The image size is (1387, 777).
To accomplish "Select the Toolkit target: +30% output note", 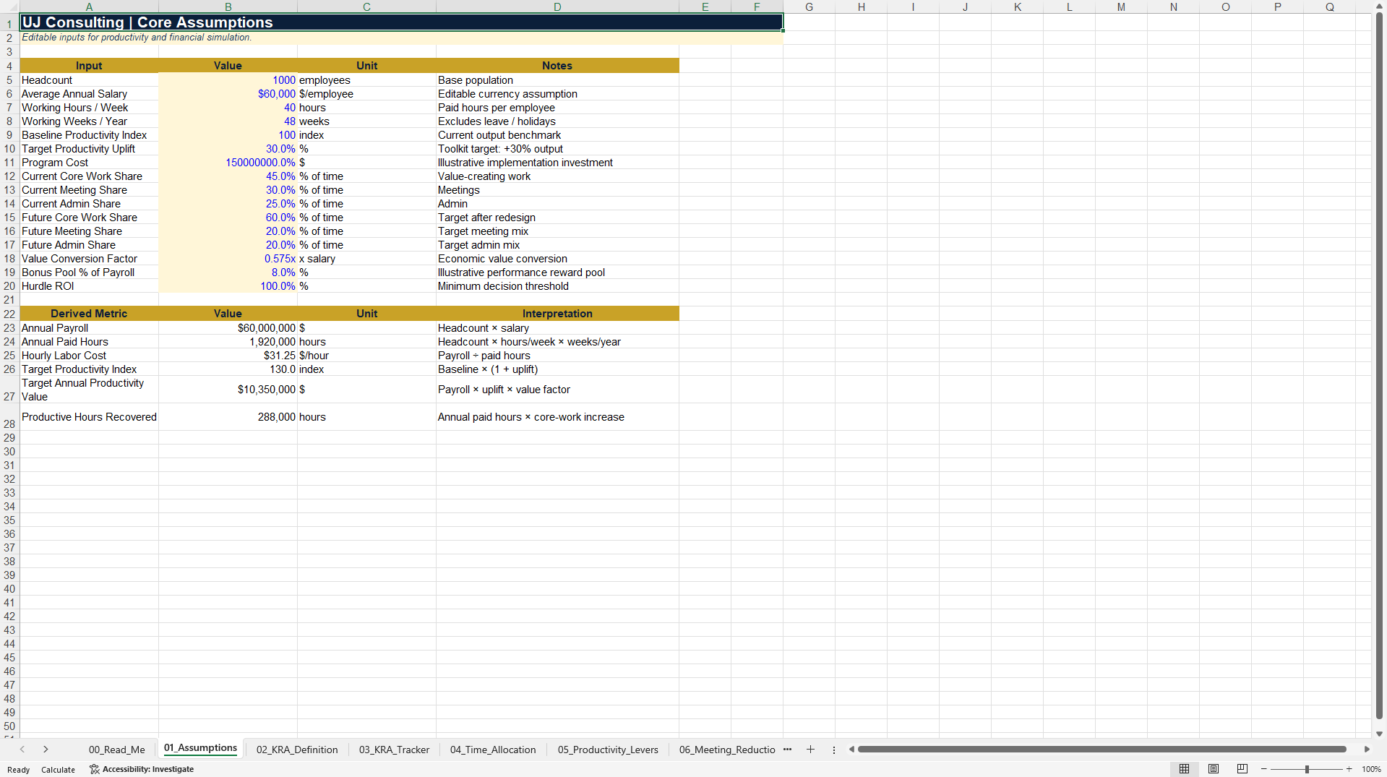I will click(x=557, y=149).
